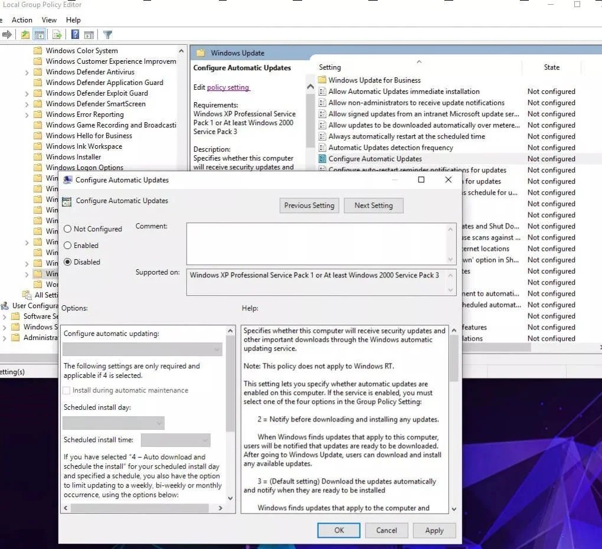Click the Filter toolbar icon

(107, 35)
